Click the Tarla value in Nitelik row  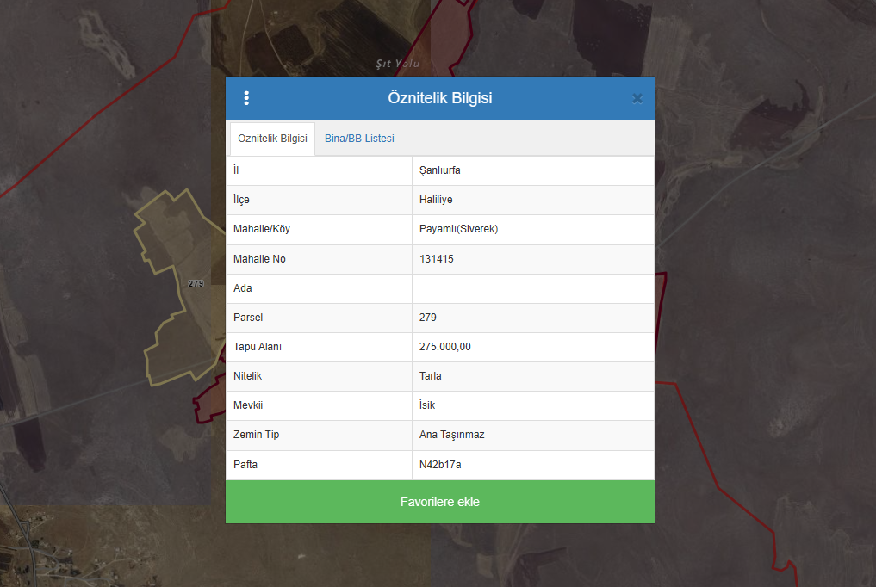pyautogui.click(x=431, y=376)
